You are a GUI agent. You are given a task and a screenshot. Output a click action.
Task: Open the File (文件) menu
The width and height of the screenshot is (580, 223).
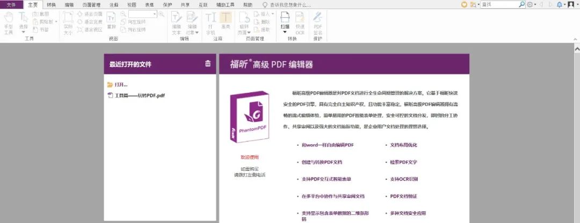11,5
